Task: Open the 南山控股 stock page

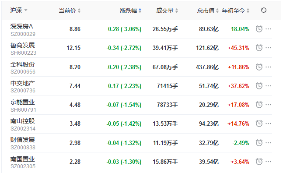Action: (23, 121)
